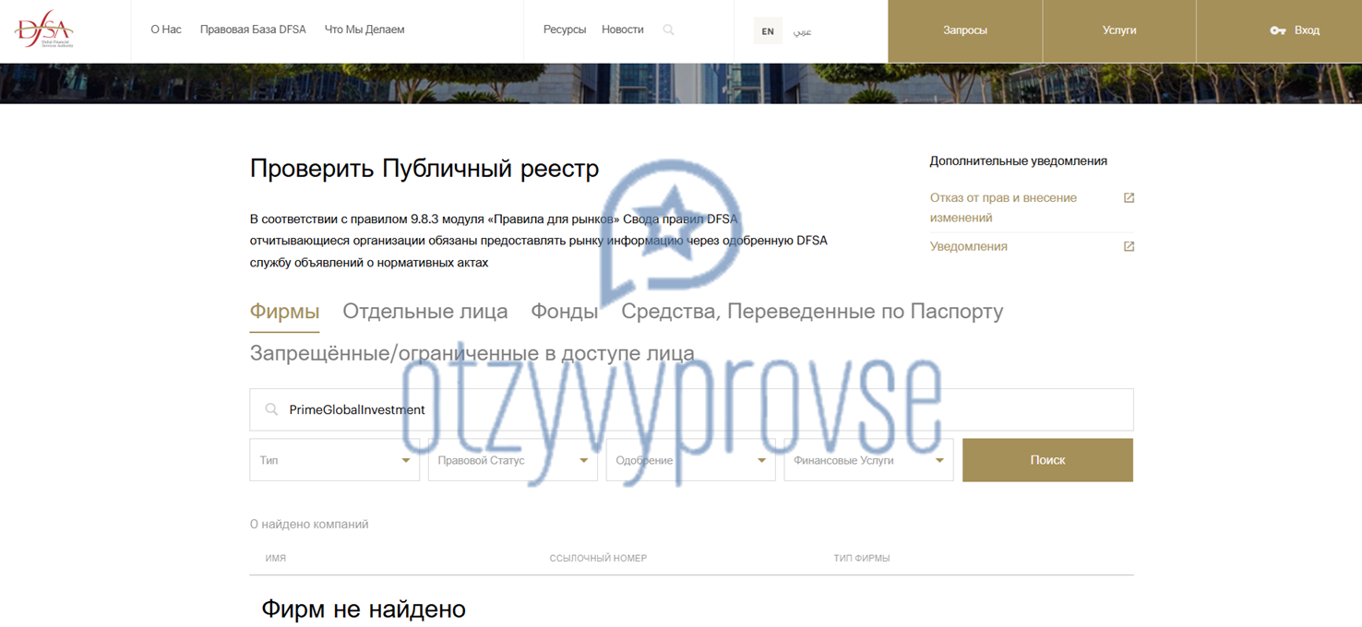
Task: Switch language to EN
Action: tap(768, 31)
